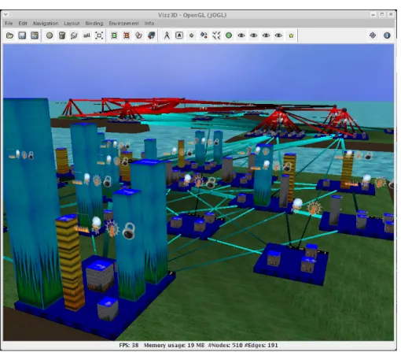
Task: Click the dark cube with red icon
Action: click(151, 35)
